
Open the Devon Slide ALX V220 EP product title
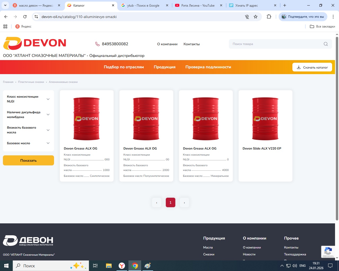tap(262, 148)
